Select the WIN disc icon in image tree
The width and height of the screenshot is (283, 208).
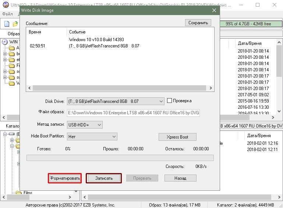pos(5,42)
